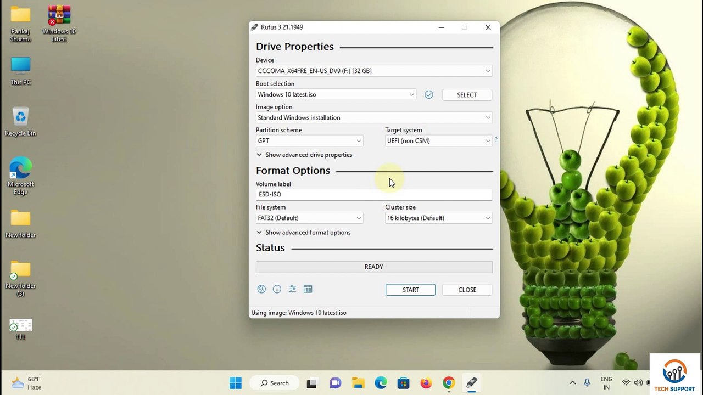Viewport: 703px width, 395px height.
Task: Click the SELECT button
Action: (467, 95)
